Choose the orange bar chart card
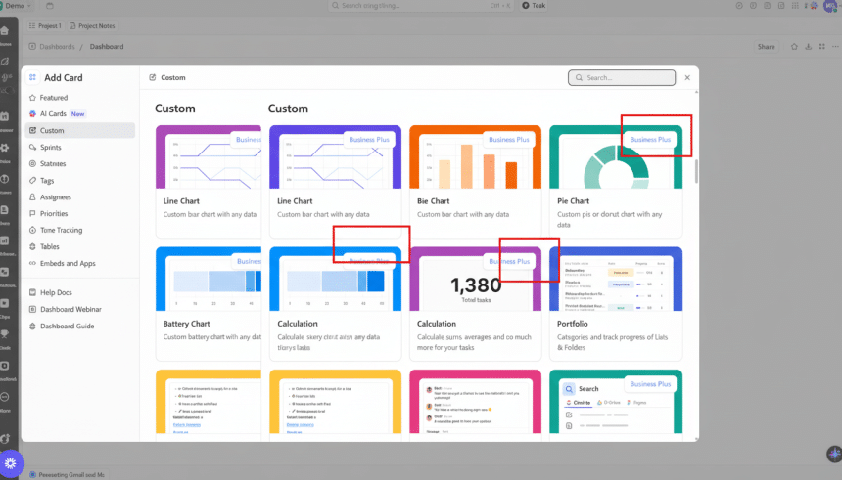This screenshot has width=842, height=480. pyautogui.click(x=475, y=181)
